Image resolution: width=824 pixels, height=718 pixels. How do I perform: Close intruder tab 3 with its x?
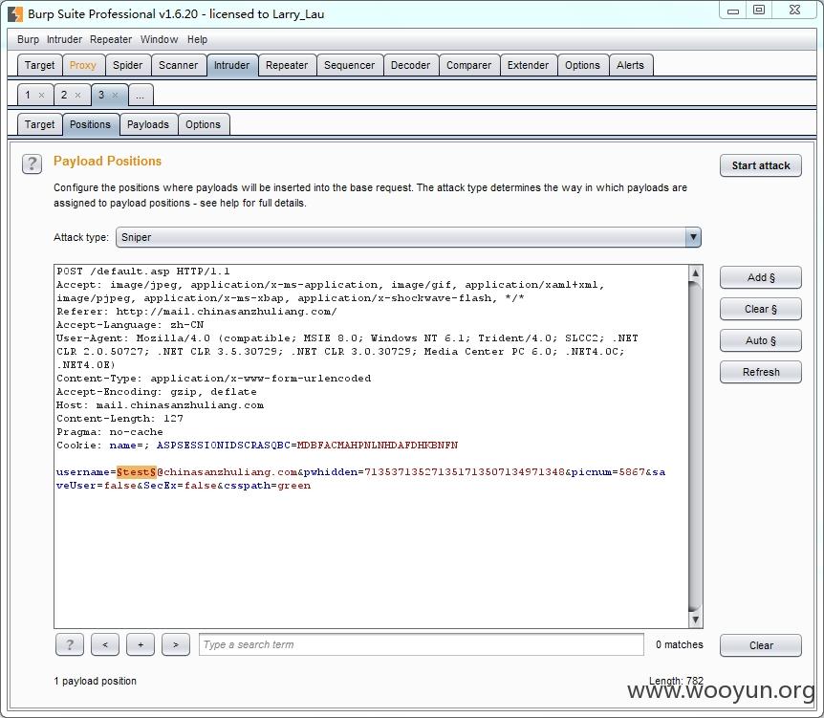tap(115, 96)
